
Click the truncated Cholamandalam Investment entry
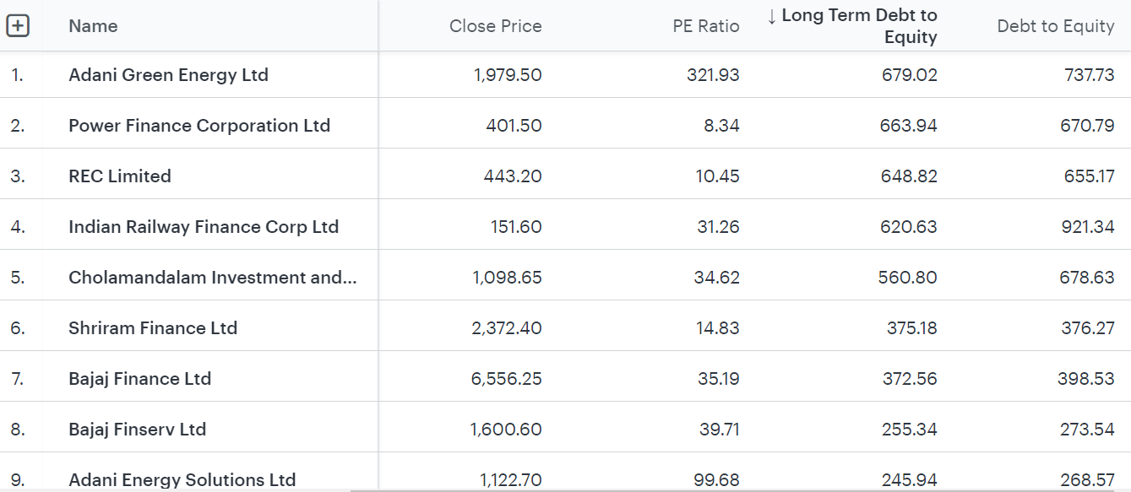[212, 278]
